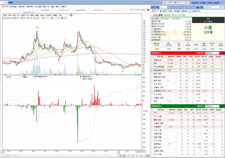Toggle the lock icon above the K-line chart
Image resolution: width=225 pixels, height=158 pixels.
point(148,10)
